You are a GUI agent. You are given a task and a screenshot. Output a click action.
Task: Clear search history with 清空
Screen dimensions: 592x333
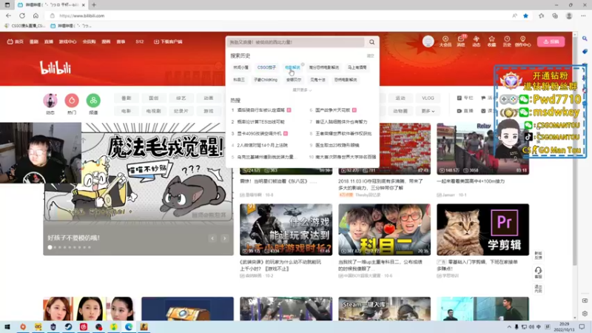pos(371,56)
